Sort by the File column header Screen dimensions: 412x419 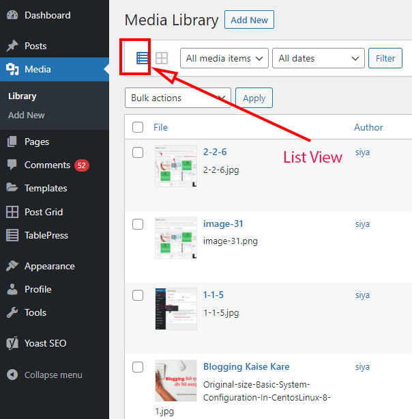(160, 127)
